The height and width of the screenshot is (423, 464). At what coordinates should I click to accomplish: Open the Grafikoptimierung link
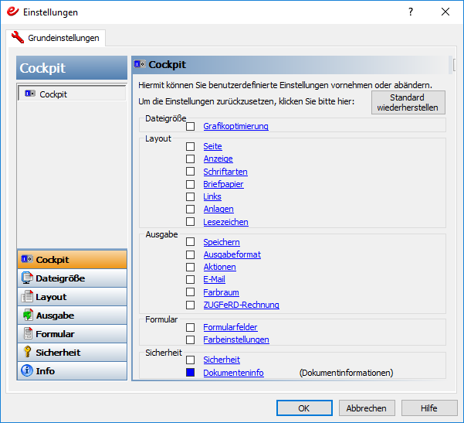click(x=235, y=126)
